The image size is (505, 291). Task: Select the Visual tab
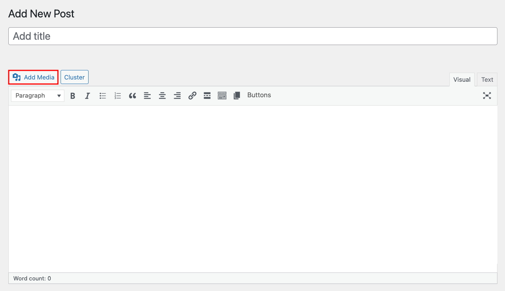(x=461, y=79)
